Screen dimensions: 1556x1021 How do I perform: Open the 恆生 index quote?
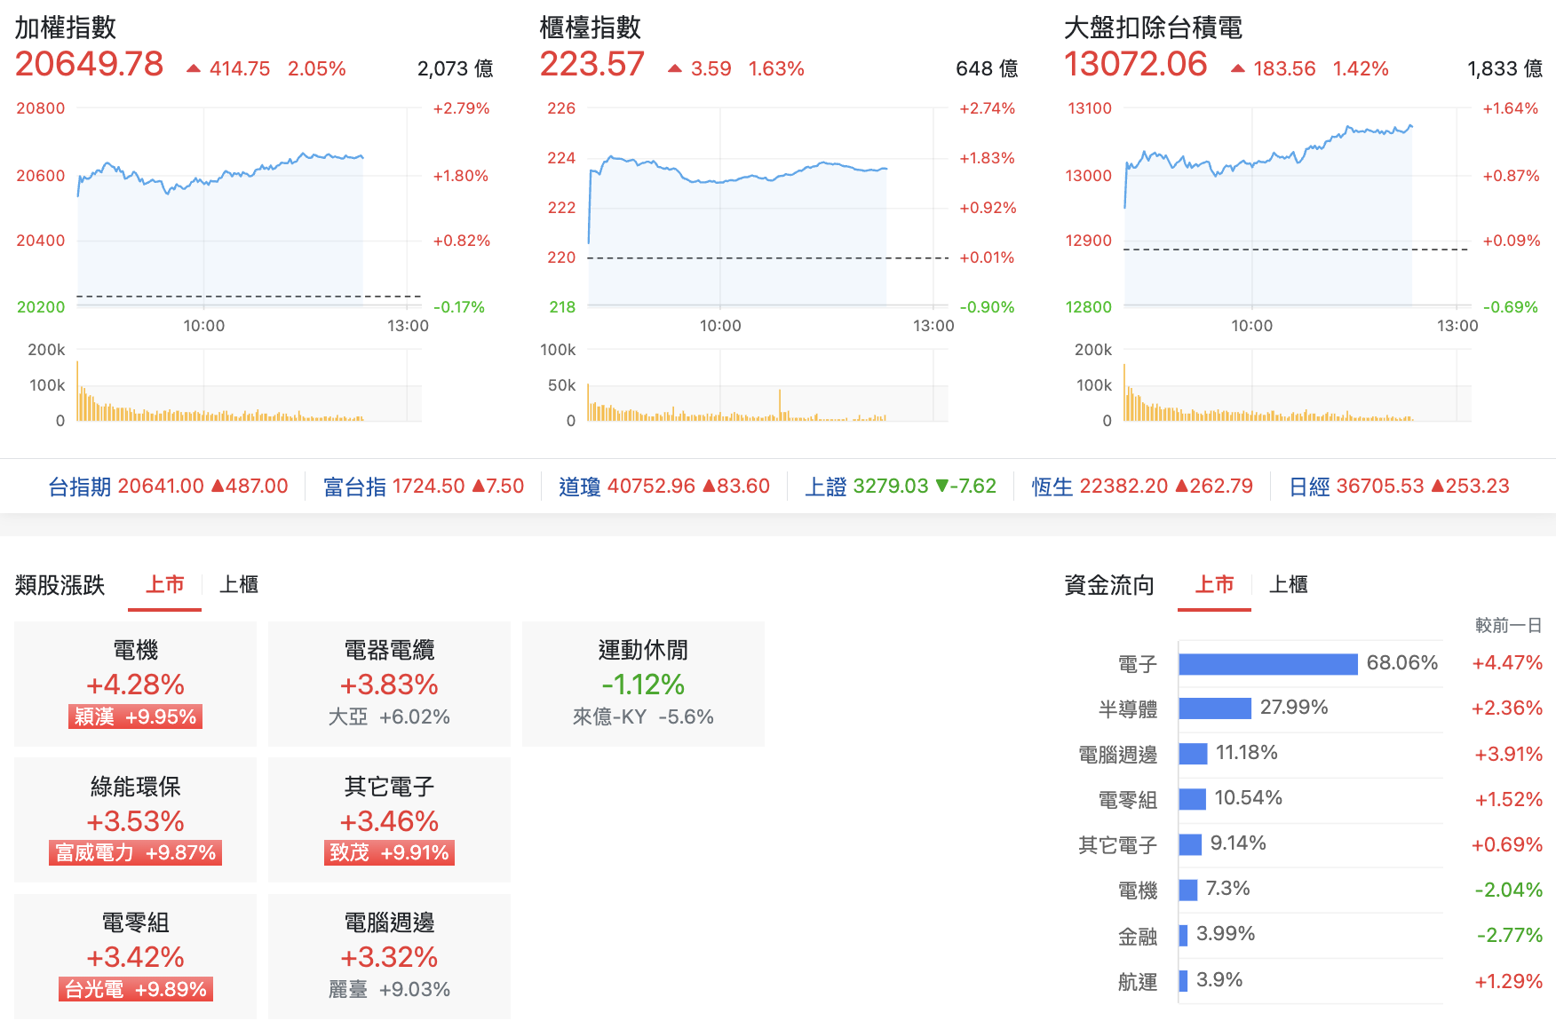(1142, 487)
